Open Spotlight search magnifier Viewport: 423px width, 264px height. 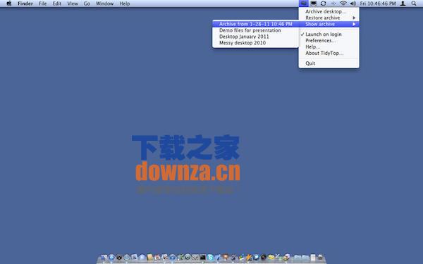414,4
